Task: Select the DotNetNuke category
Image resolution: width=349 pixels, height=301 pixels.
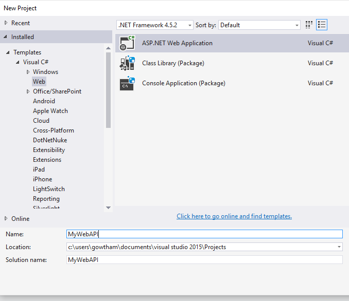Action: pos(50,140)
